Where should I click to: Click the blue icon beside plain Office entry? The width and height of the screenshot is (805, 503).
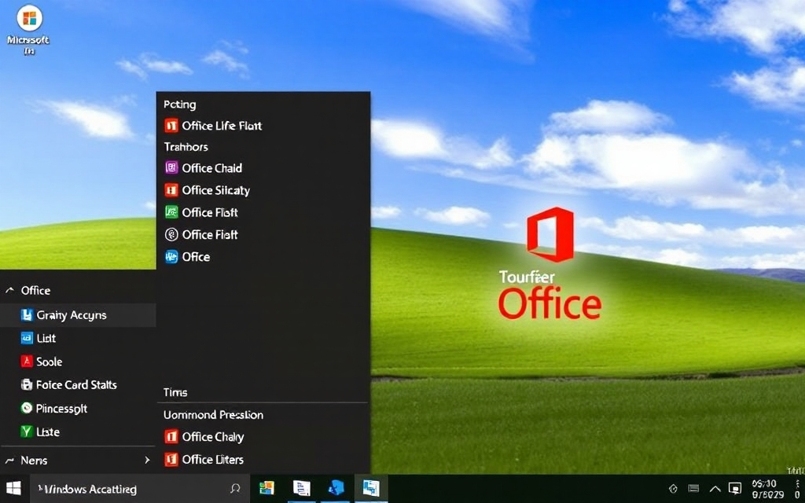(x=171, y=257)
